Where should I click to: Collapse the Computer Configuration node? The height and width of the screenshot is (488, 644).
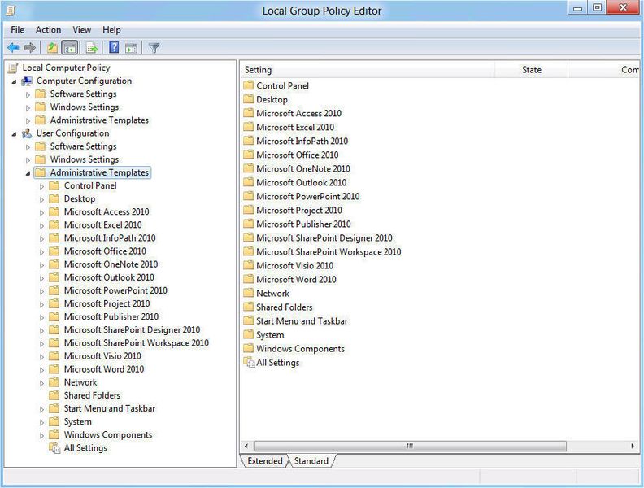click(x=15, y=82)
